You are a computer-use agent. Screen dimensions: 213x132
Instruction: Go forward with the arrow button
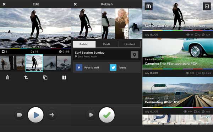51,115
